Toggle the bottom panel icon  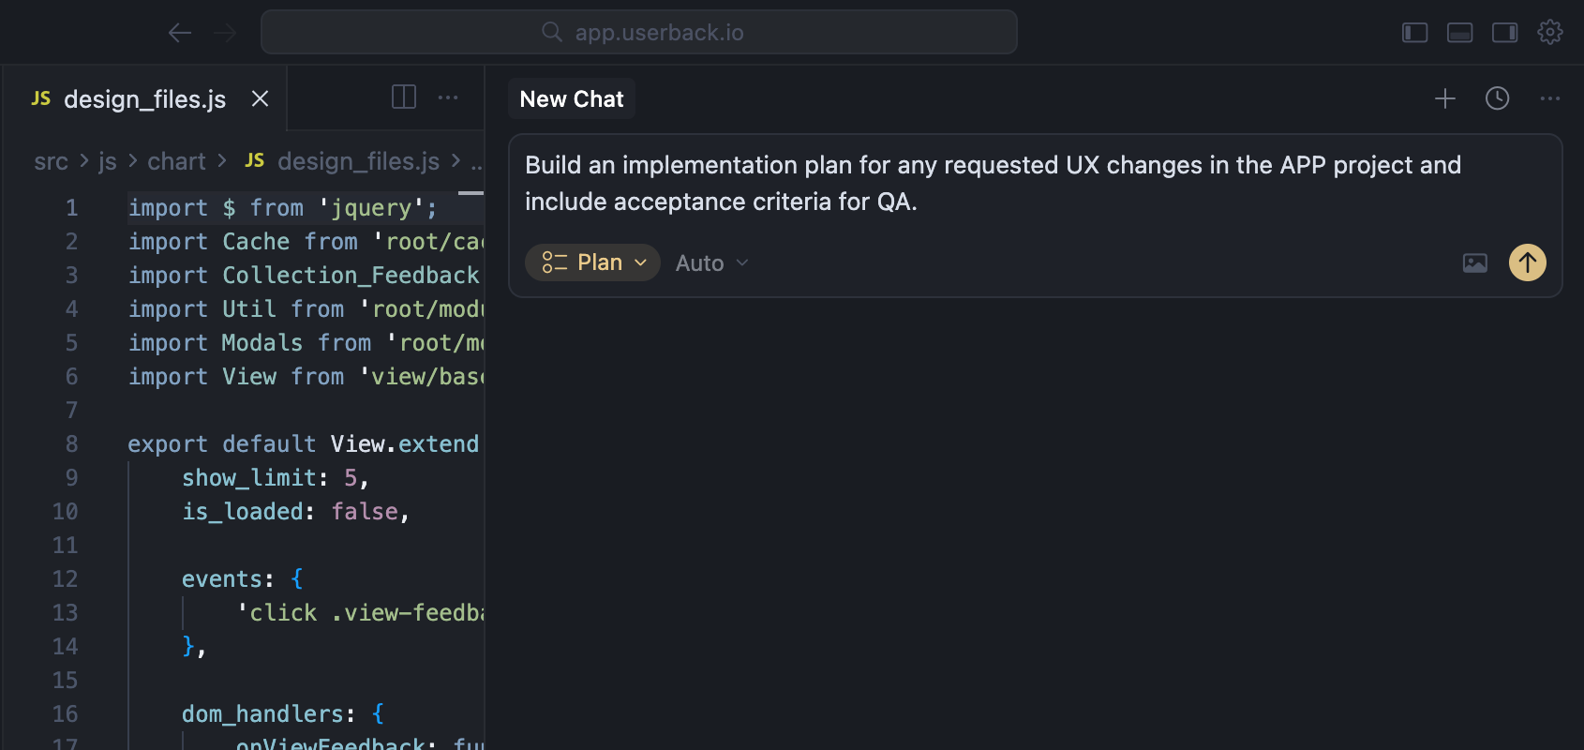click(x=1459, y=32)
